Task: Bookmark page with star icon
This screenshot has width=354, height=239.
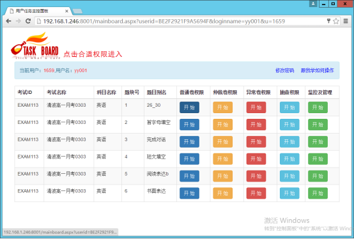Action: coord(336,21)
